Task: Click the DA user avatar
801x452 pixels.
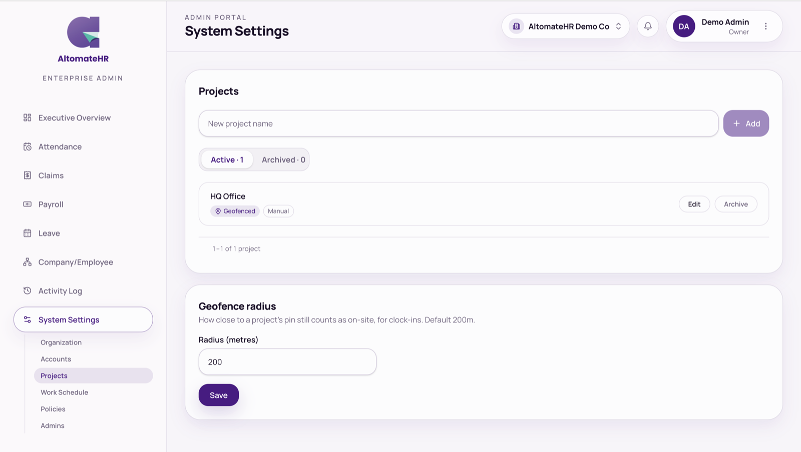Action: 684,26
